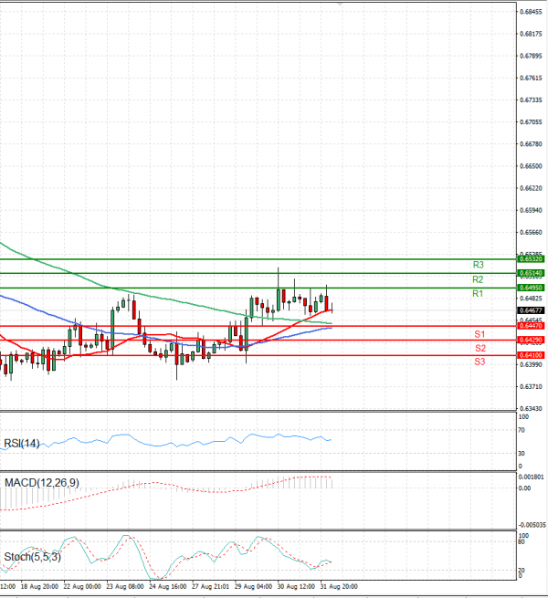This screenshot has width=548, height=598.
Task: Click the R3 resistance label
Action: coord(479,265)
